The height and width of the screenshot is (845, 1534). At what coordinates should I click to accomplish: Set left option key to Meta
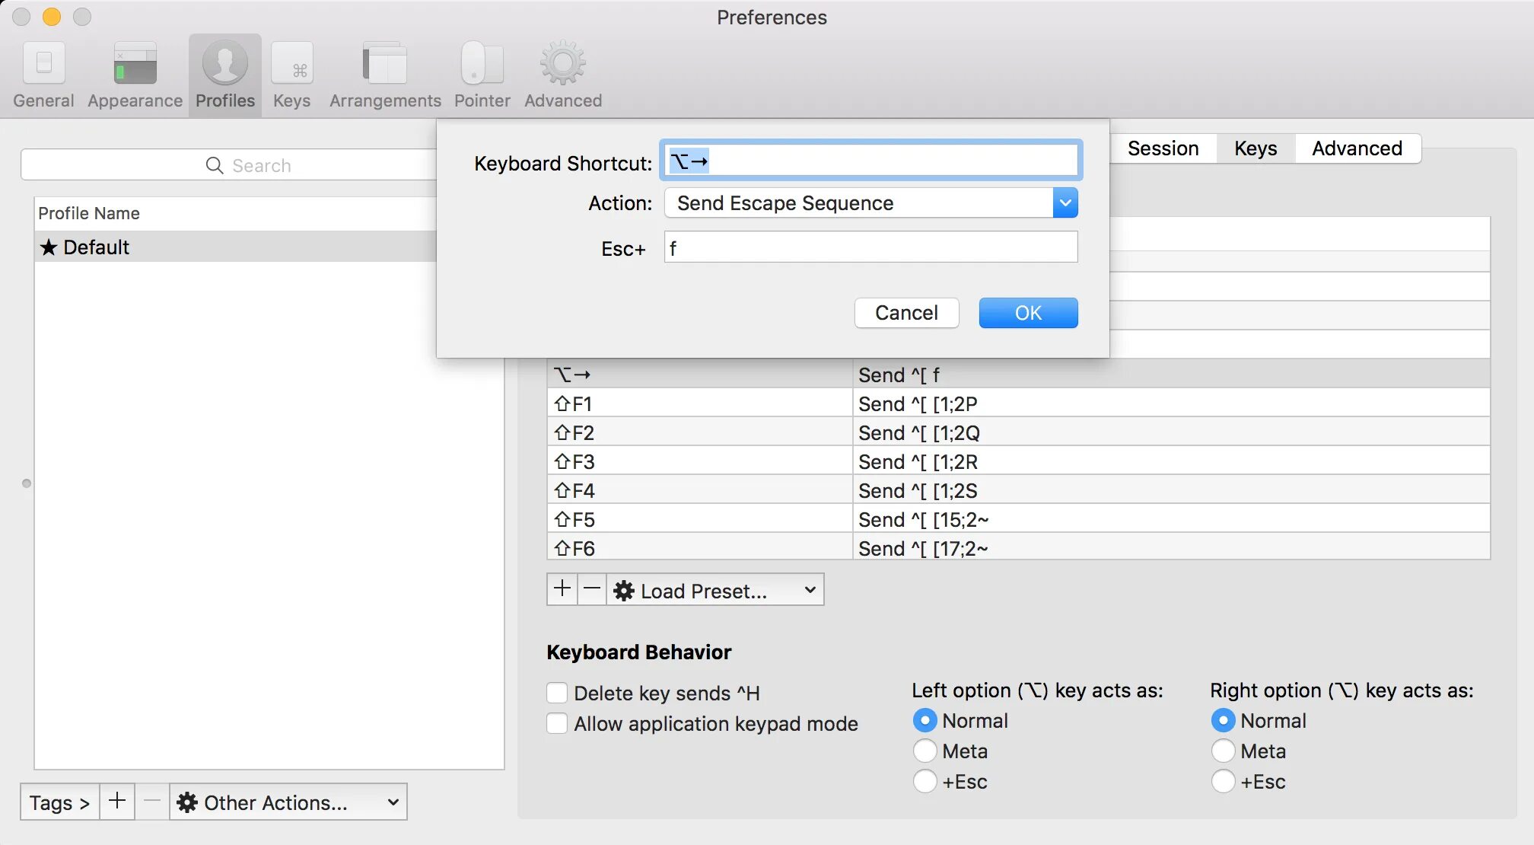pos(925,751)
